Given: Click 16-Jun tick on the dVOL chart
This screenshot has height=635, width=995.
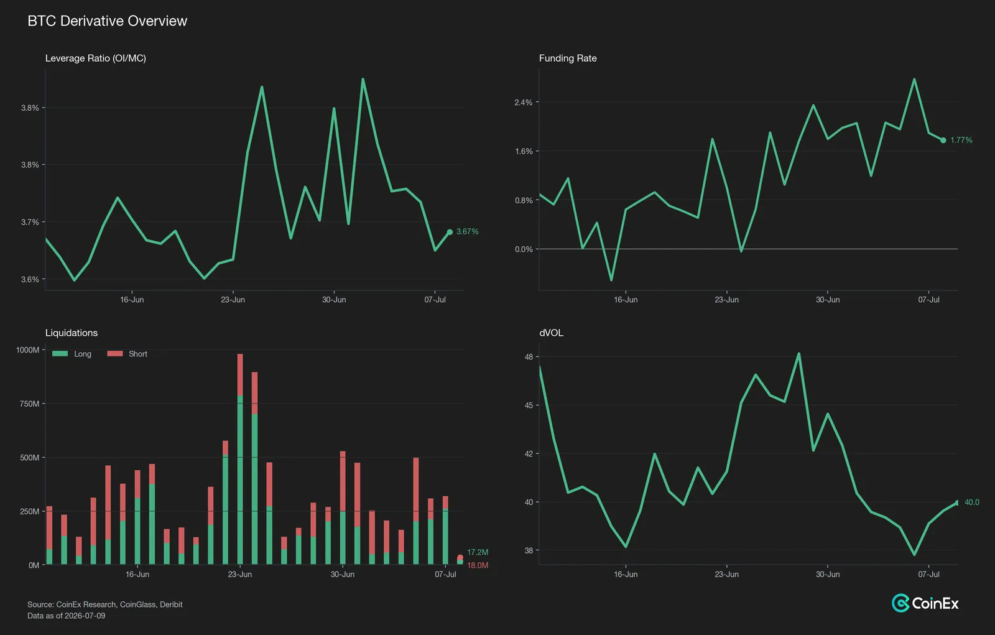Looking at the screenshot, I should coord(626,575).
